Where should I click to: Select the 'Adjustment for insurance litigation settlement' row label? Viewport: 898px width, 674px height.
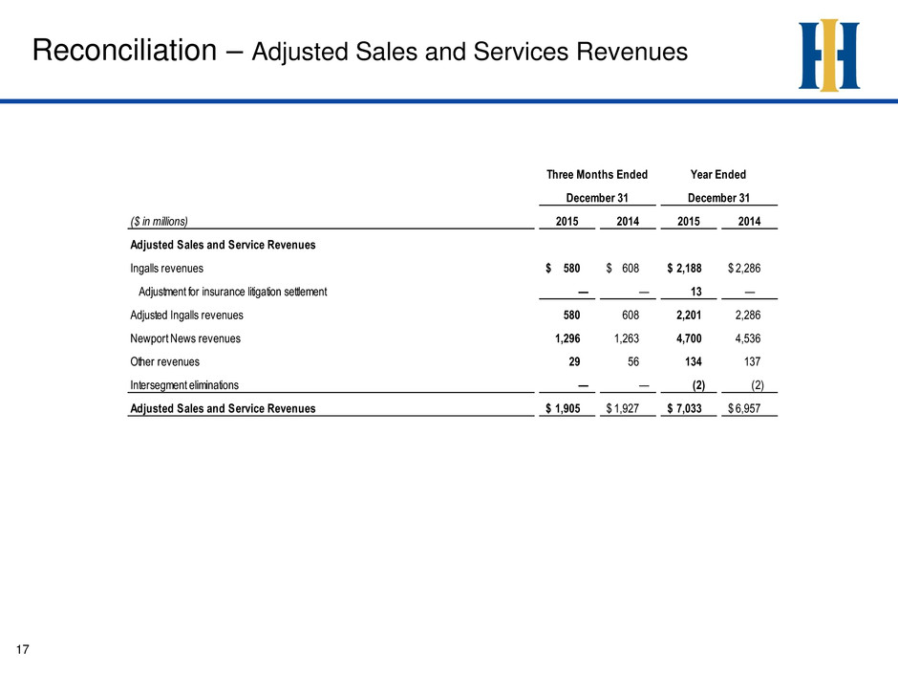[232, 292]
